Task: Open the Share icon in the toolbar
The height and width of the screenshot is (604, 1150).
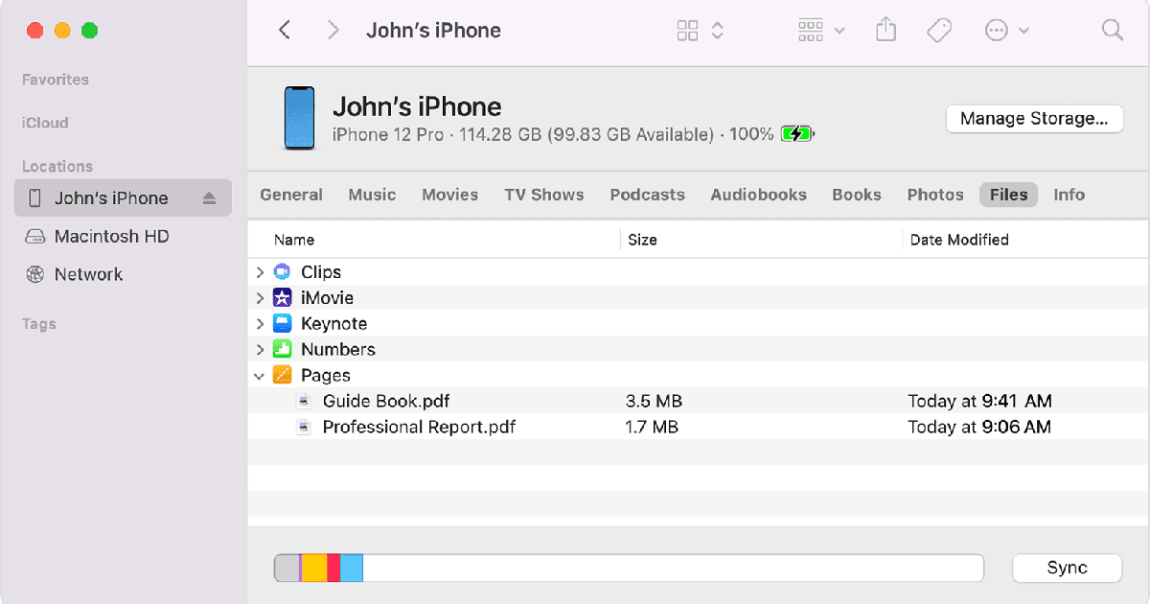Action: coord(885,30)
